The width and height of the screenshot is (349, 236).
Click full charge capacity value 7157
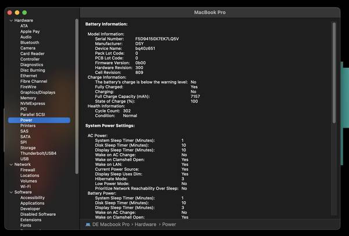coord(195,96)
